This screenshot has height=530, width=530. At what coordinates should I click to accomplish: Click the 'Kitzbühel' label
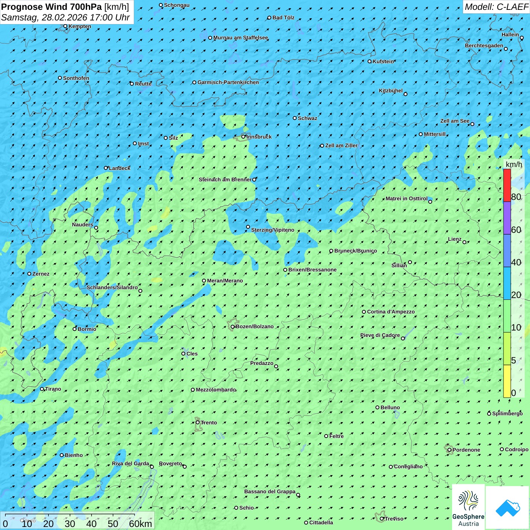(x=391, y=90)
